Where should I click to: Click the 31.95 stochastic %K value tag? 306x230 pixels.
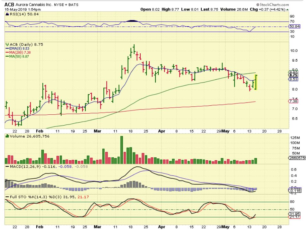tap(294, 214)
